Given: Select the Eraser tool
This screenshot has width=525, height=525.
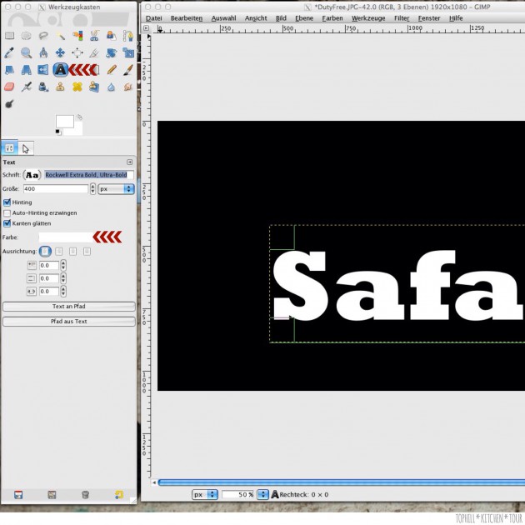Looking at the screenshot, I should tap(9, 87).
